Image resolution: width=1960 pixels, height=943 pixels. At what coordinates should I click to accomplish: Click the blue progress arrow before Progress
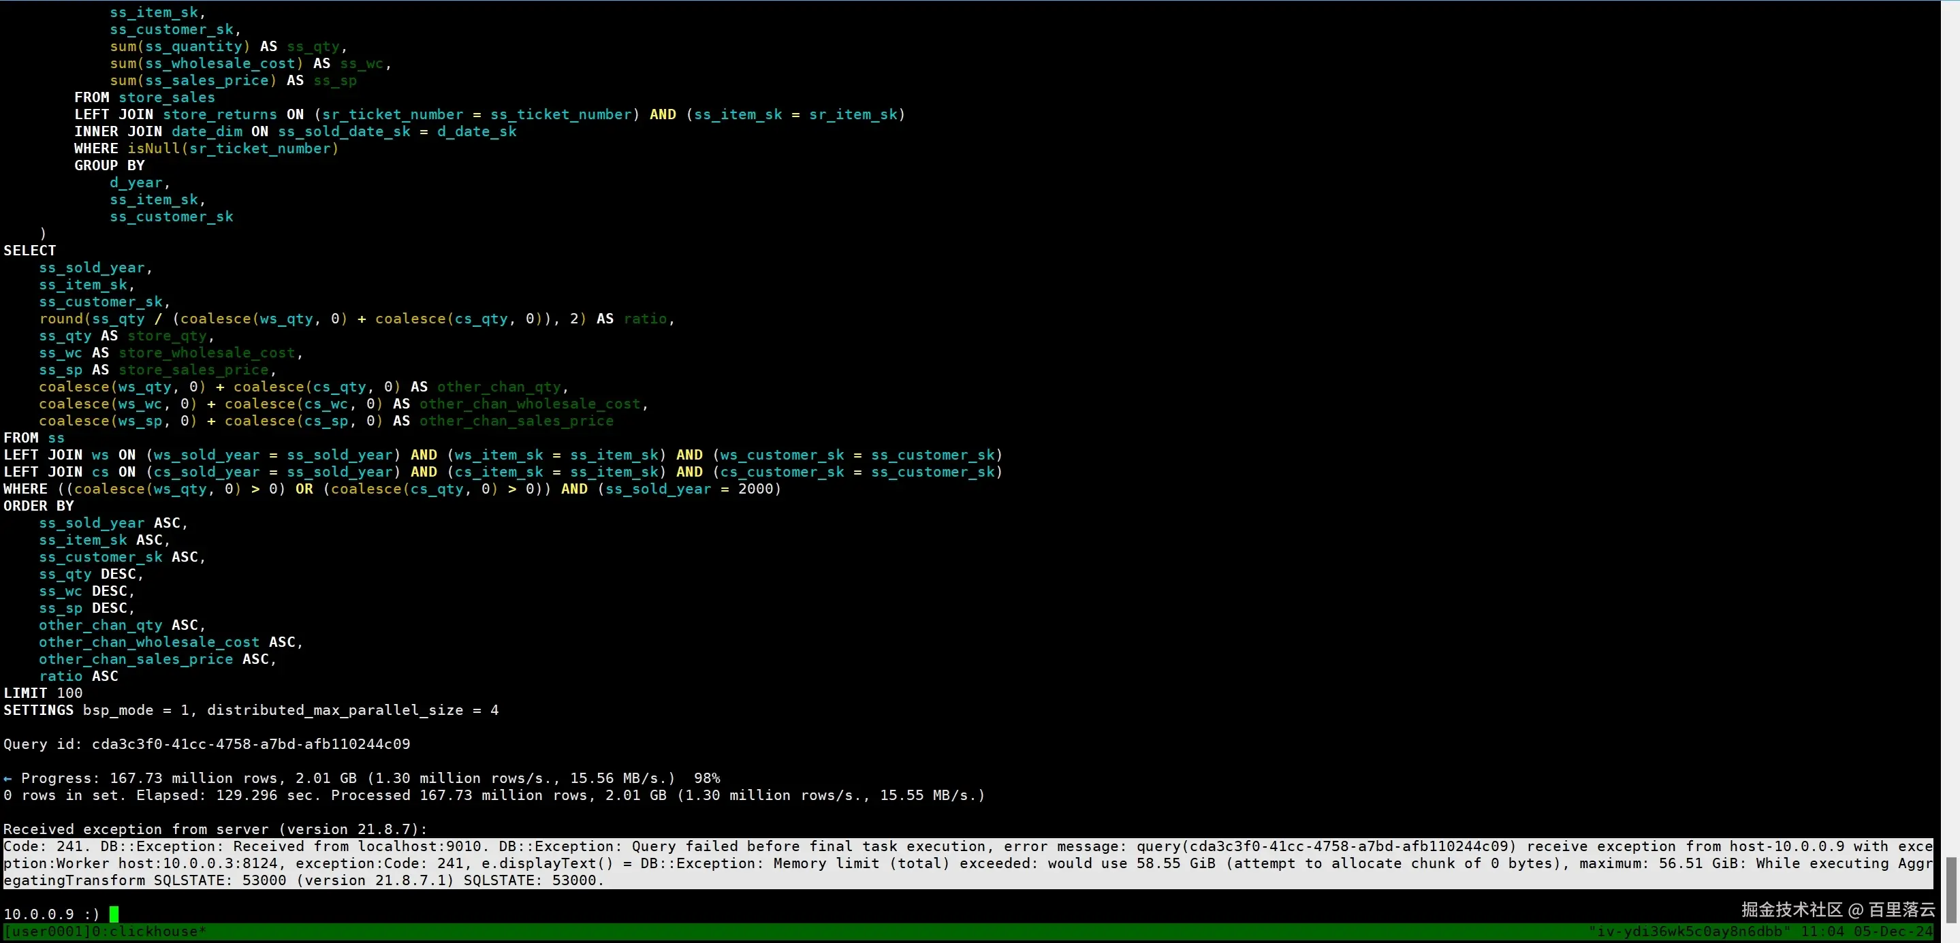pos(7,778)
